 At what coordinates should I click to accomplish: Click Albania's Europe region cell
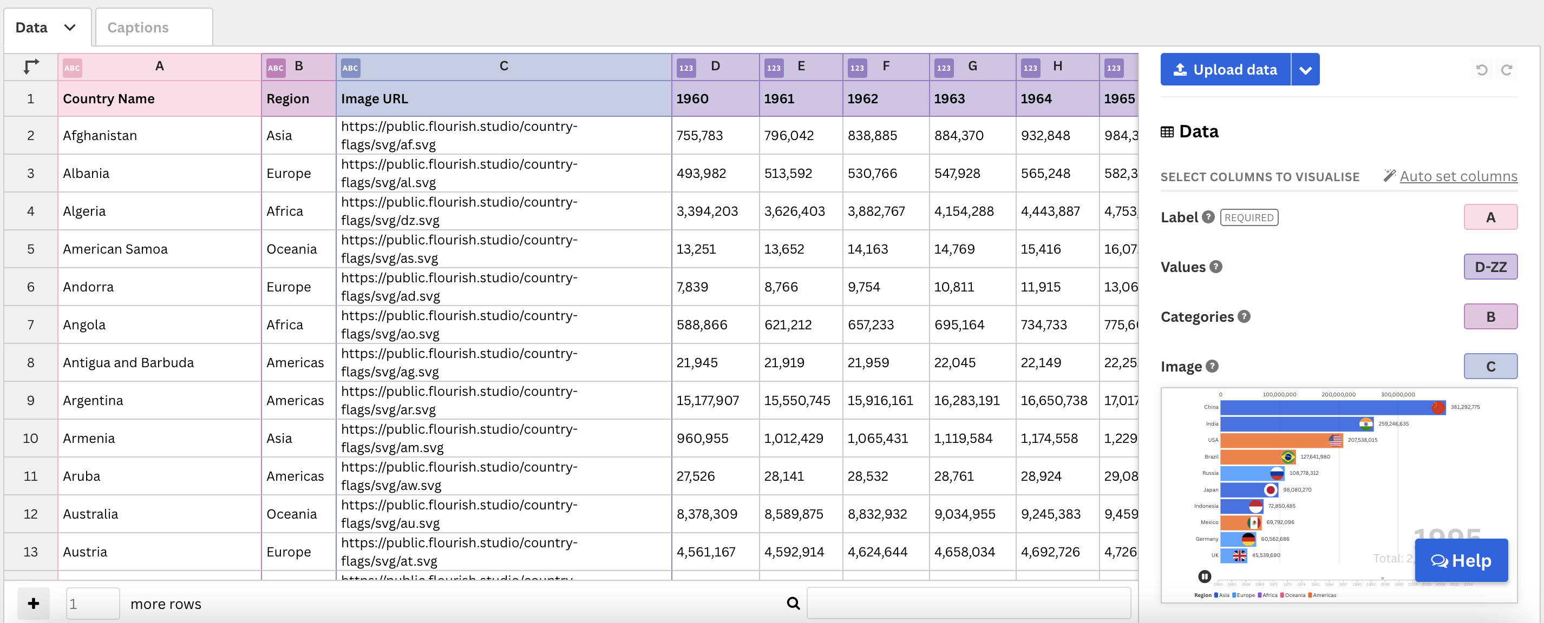[x=298, y=174]
